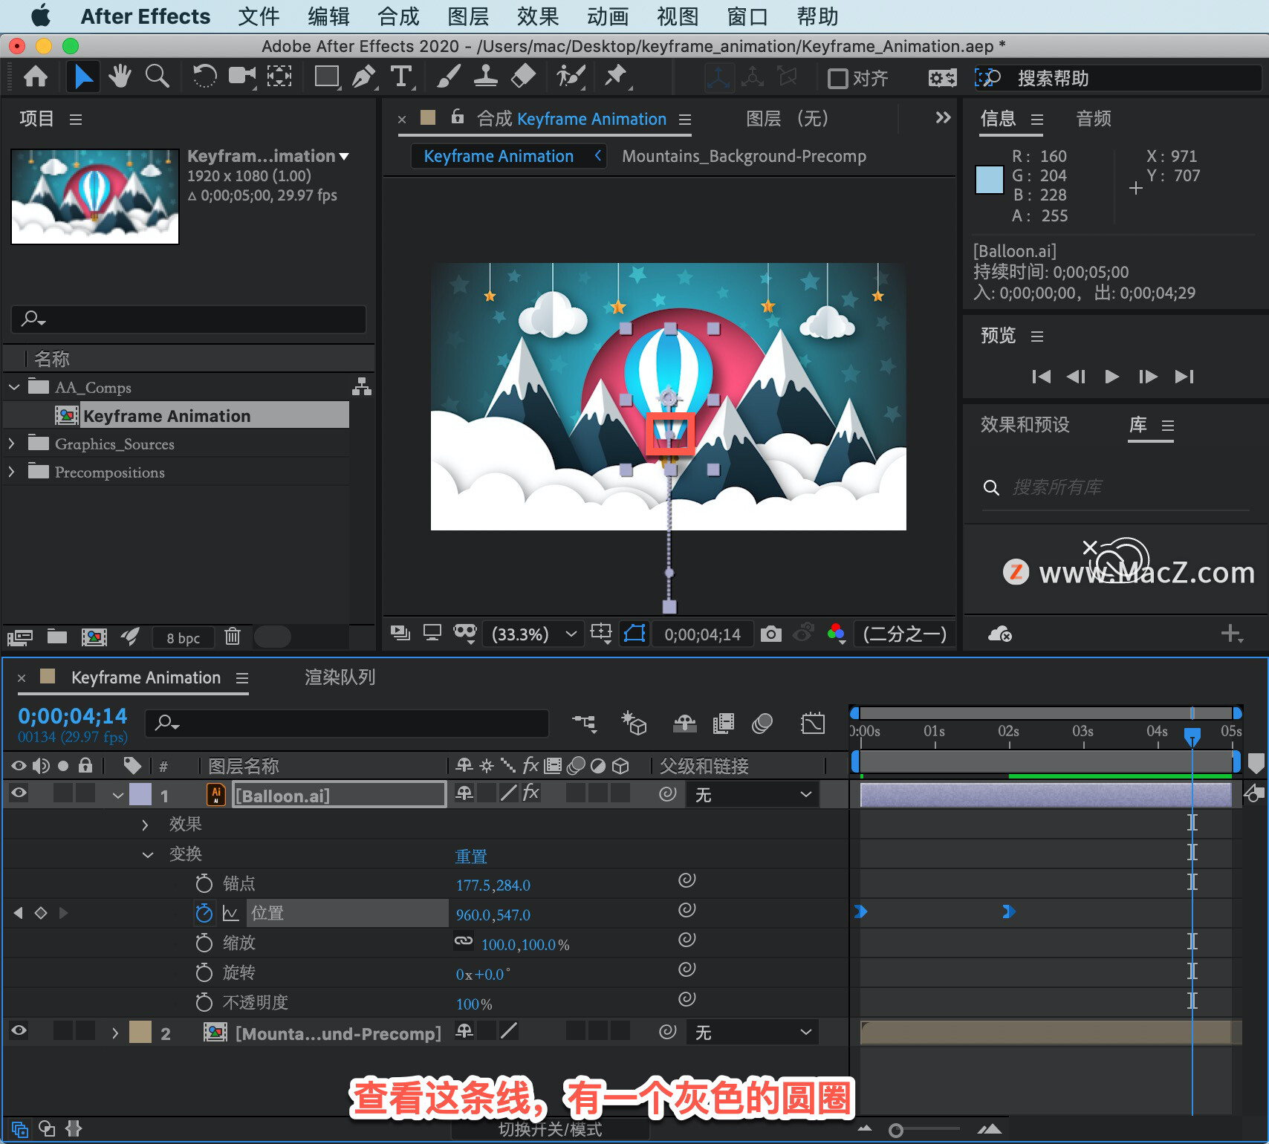Collapse the 变换 transform group

(x=148, y=854)
